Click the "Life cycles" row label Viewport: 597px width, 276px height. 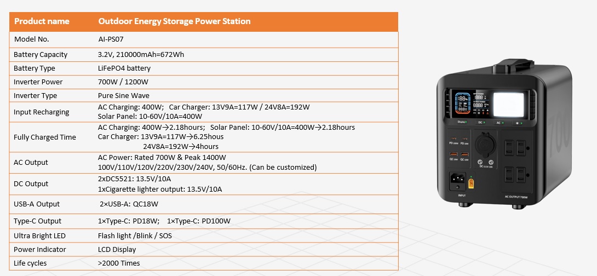click(x=30, y=263)
